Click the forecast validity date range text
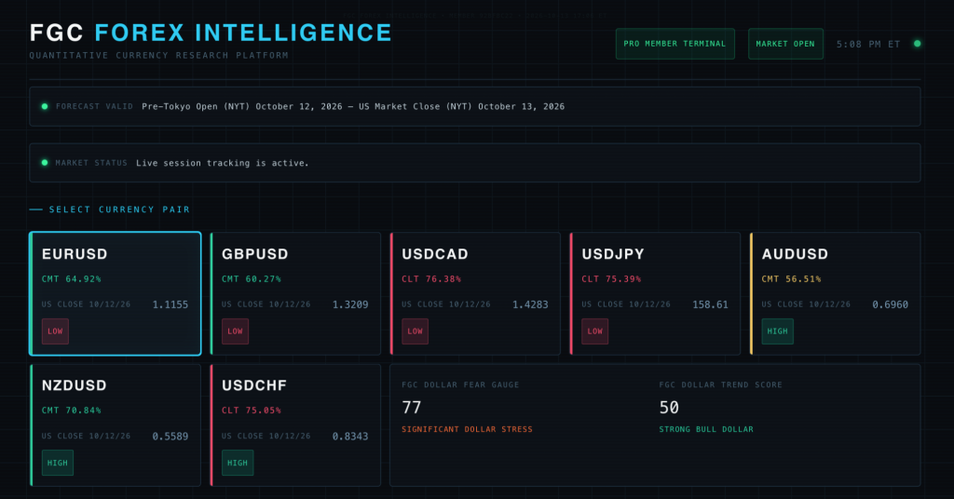Image resolution: width=954 pixels, height=499 pixels. tap(353, 106)
